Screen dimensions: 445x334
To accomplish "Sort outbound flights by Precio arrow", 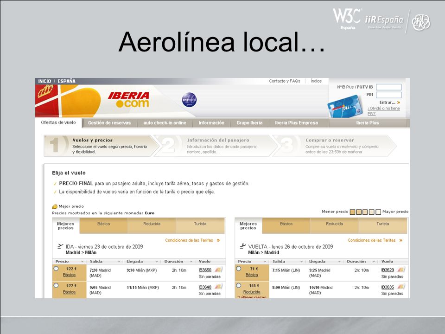I will point(83,262).
